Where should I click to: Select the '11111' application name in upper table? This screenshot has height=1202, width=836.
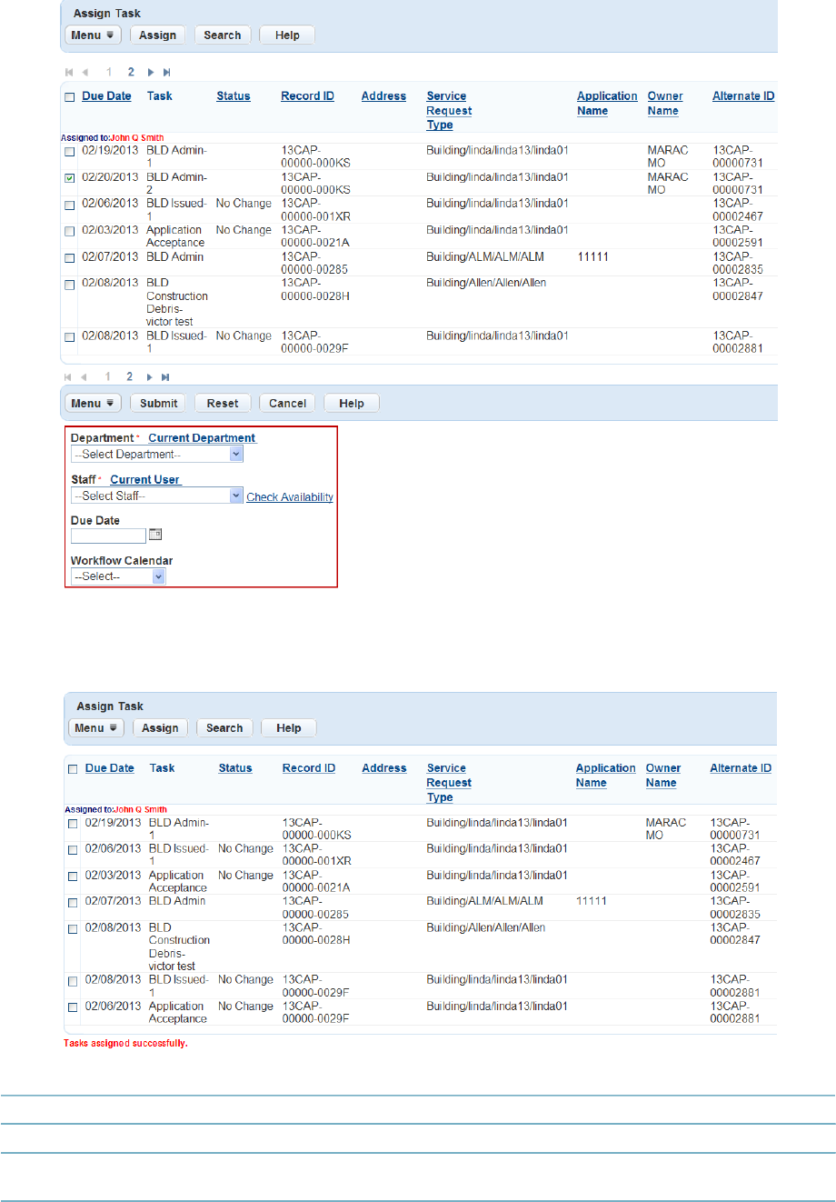tap(592, 257)
